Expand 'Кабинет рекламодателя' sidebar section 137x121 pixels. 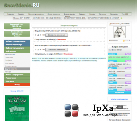coord(17,41)
